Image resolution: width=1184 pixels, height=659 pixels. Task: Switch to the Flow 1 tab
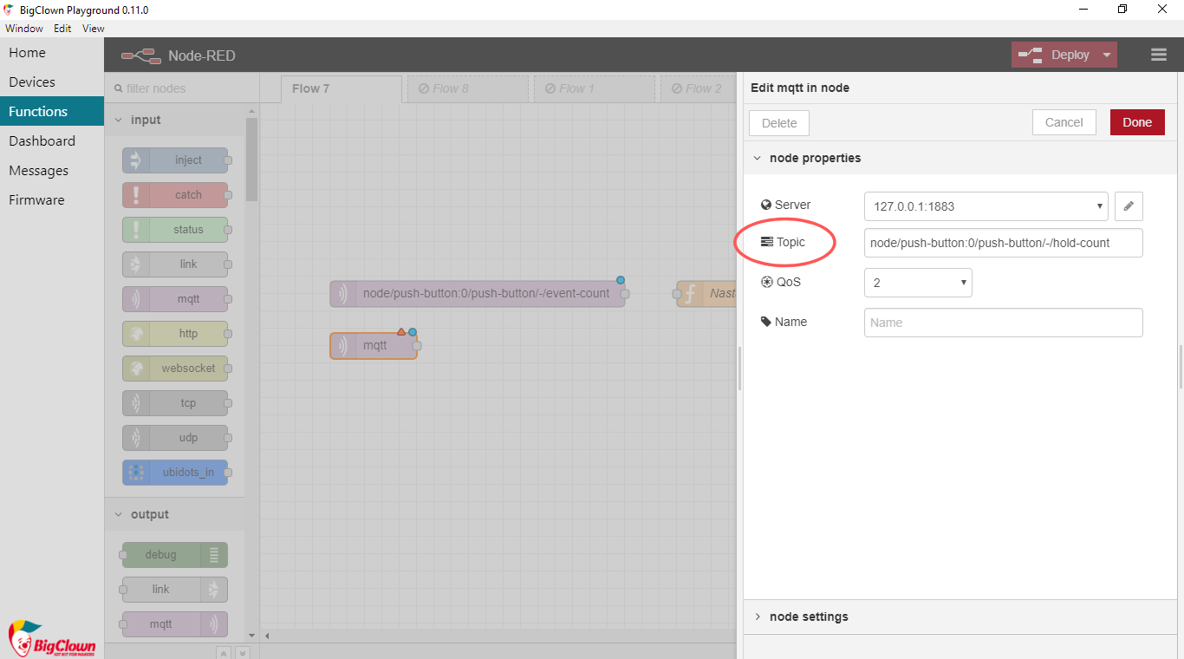[x=595, y=89]
